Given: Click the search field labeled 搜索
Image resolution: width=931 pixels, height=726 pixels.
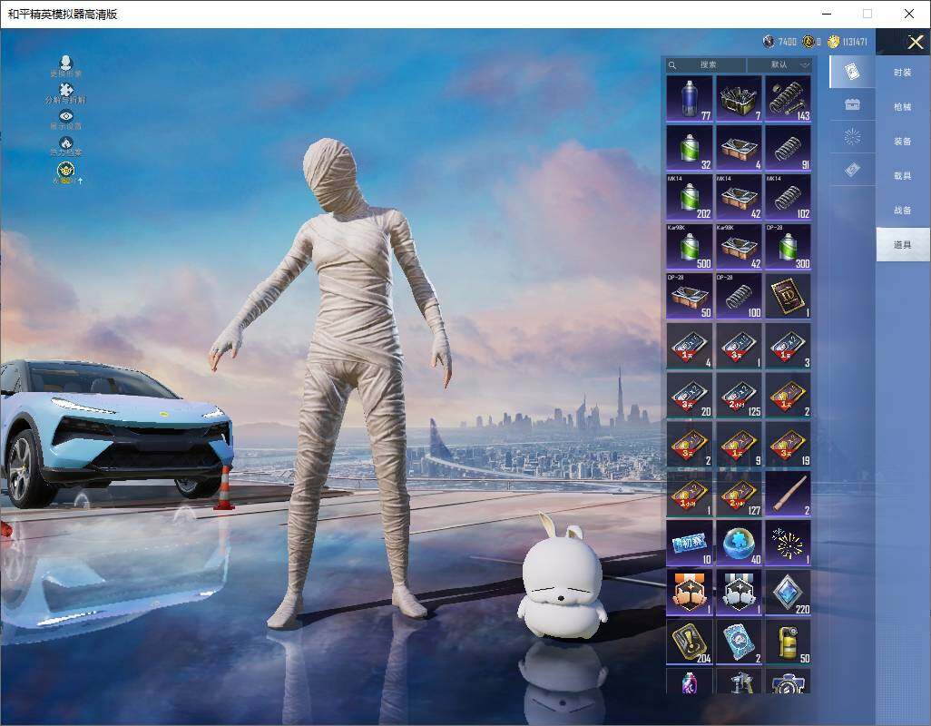Looking at the screenshot, I should tap(706, 64).
